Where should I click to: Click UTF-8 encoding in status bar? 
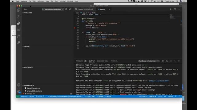pos(160,97)
